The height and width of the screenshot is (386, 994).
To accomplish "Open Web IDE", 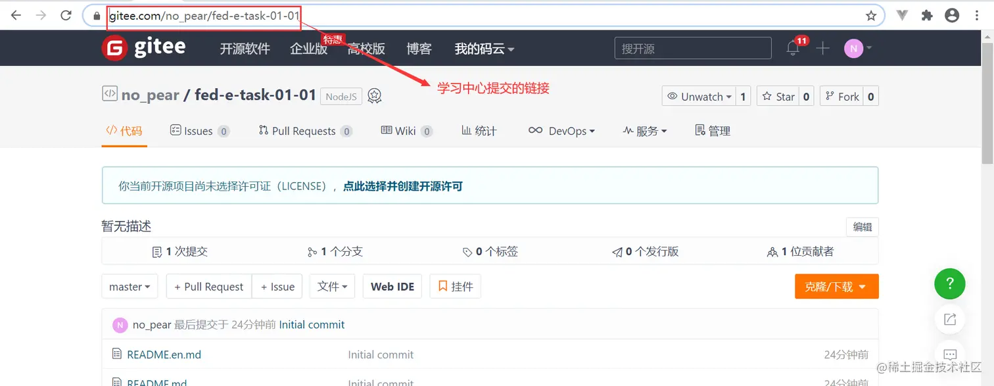I will [x=392, y=287].
